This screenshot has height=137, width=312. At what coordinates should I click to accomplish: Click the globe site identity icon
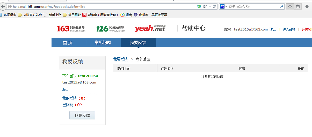coord(10,6)
